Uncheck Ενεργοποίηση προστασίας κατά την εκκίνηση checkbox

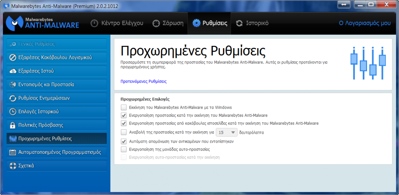point(124,115)
